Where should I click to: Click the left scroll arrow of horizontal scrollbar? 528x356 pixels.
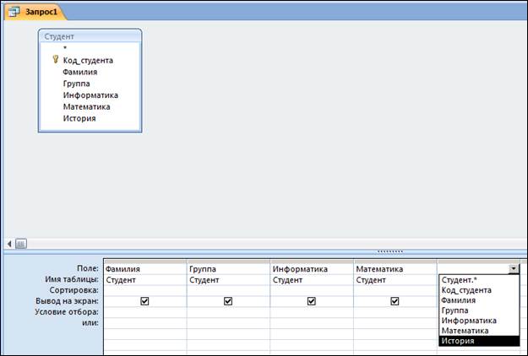[9, 244]
